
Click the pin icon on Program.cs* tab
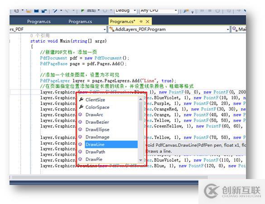click(x=141, y=21)
